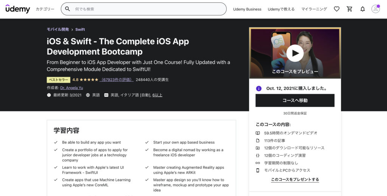387x196 pixels.
Task: Click the 4.8 rating number
Action: point(75,80)
